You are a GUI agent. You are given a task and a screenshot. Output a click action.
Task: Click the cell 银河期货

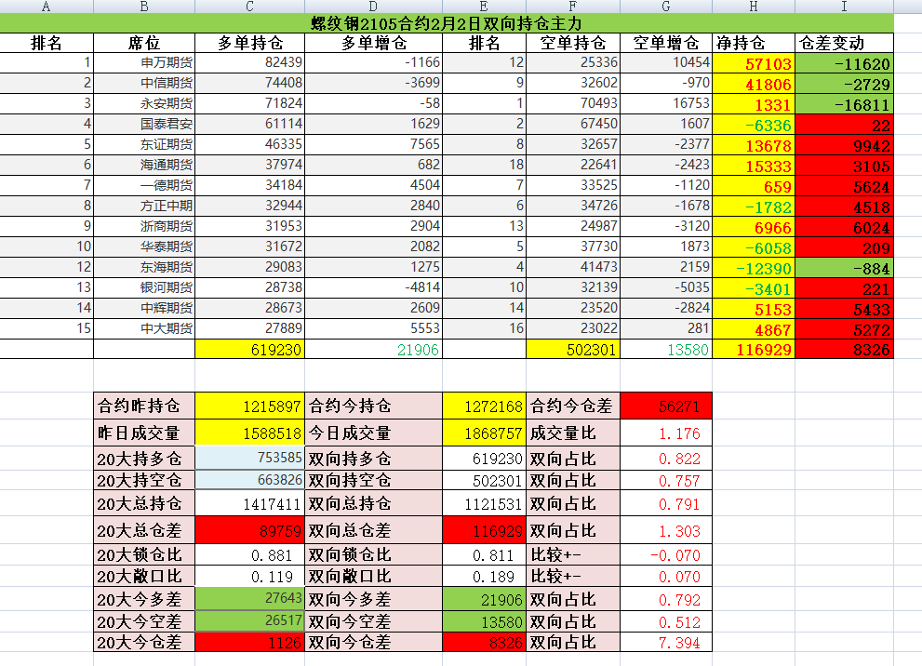(x=144, y=288)
